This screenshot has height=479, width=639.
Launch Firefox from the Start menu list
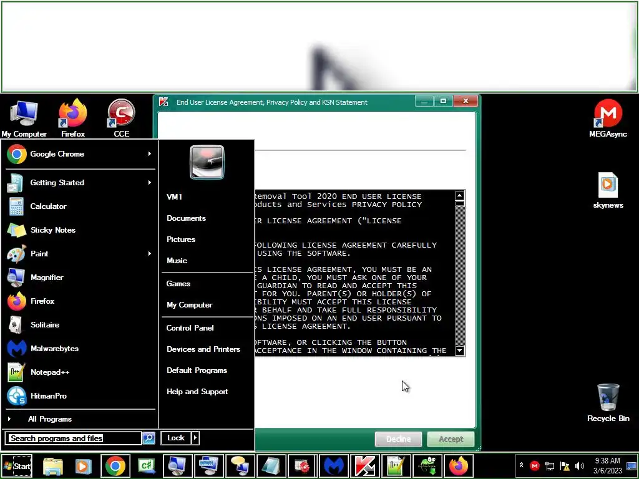click(x=79, y=301)
